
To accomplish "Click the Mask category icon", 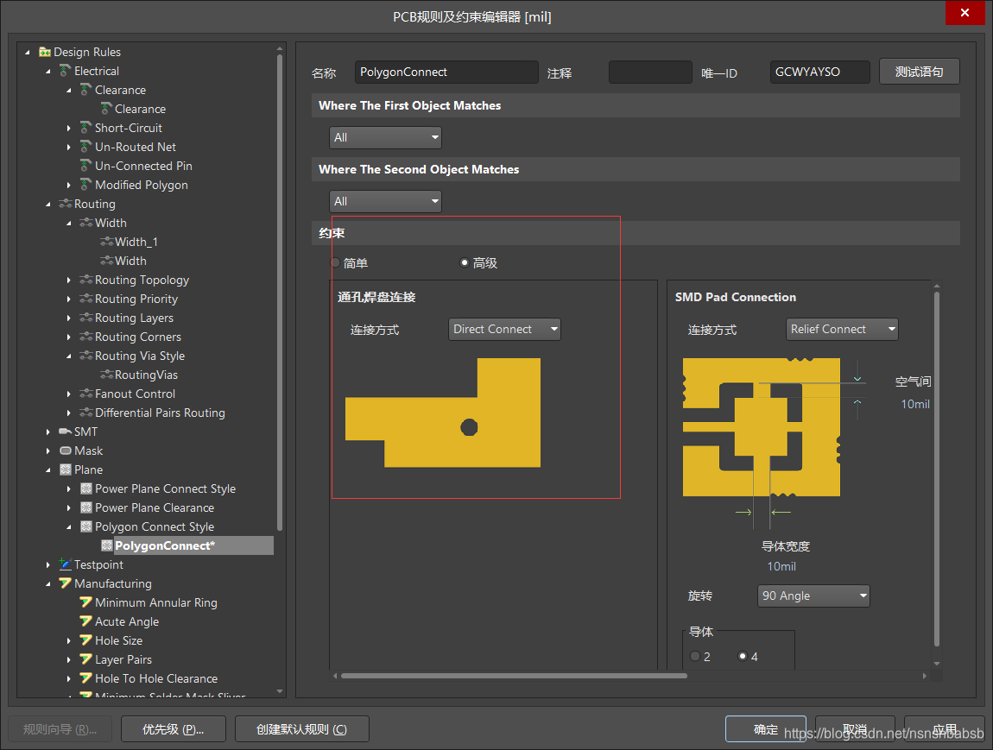I will pos(66,451).
